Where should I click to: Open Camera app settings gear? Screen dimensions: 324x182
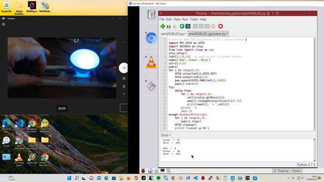point(4,24)
